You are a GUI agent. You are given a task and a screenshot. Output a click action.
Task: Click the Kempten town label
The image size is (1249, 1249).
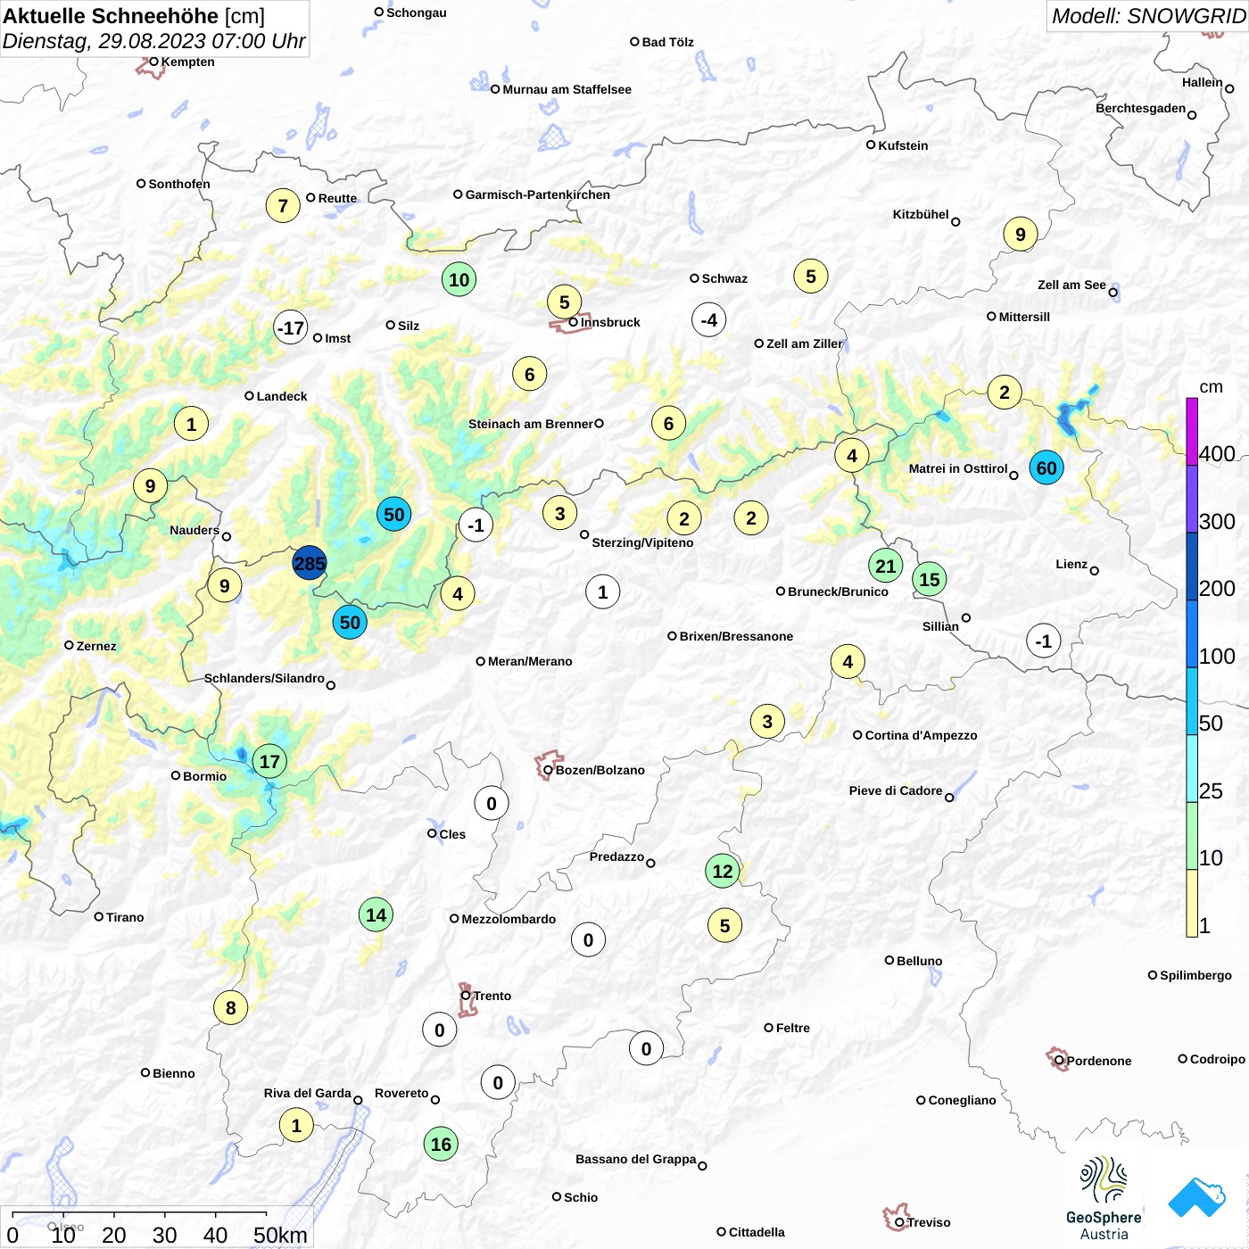click(x=188, y=62)
